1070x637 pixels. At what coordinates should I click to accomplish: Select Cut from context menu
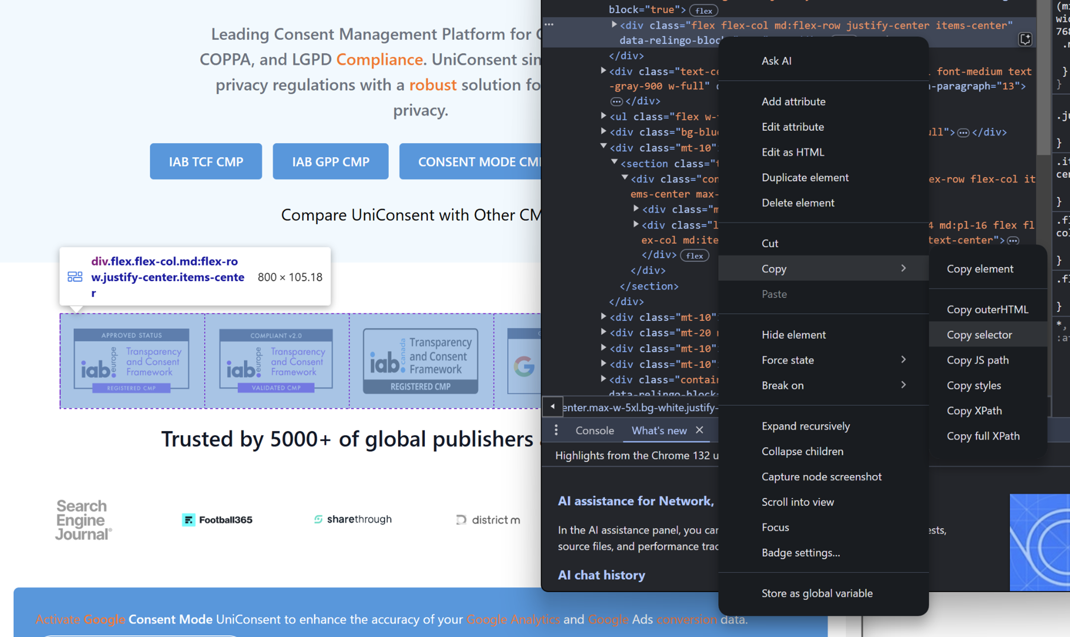pyautogui.click(x=823, y=243)
